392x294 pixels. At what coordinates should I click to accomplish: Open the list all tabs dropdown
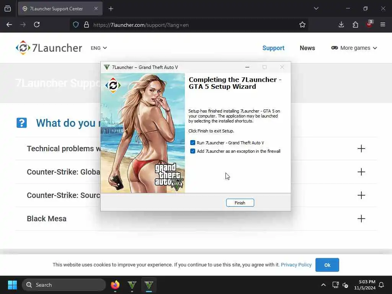(316, 8)
